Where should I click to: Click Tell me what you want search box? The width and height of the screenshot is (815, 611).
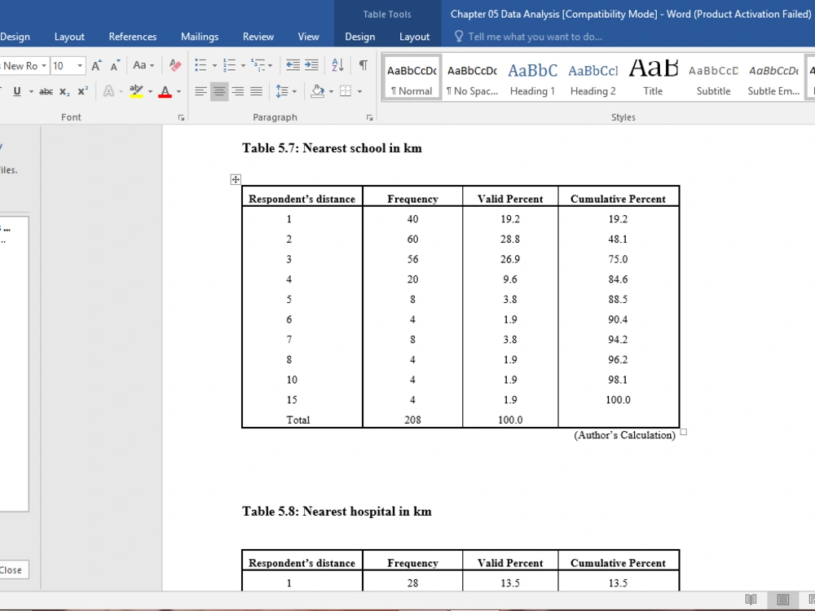click(x=535, y=37)
